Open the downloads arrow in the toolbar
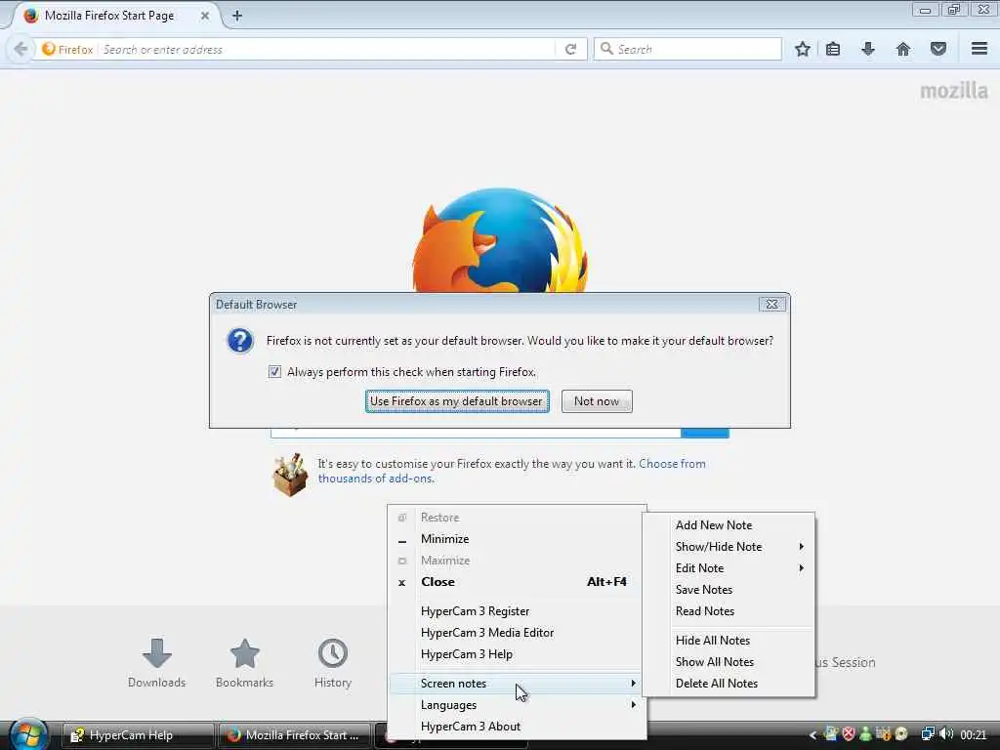The height and width of the screenshot is (750, 1000). 868,49
